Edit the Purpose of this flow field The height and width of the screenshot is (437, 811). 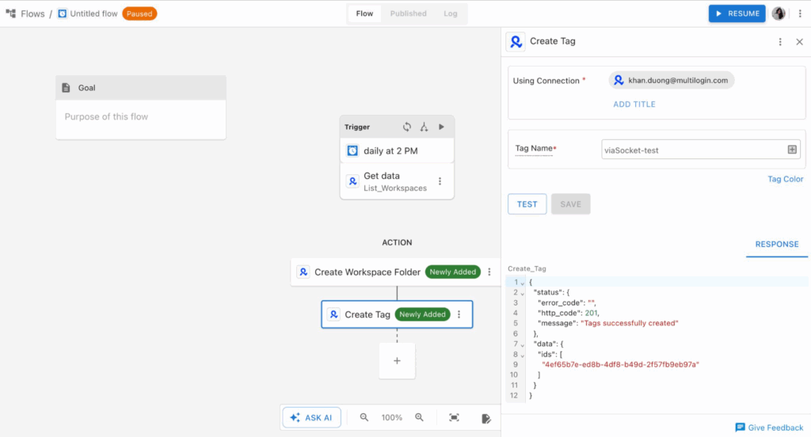pos(141,117)
